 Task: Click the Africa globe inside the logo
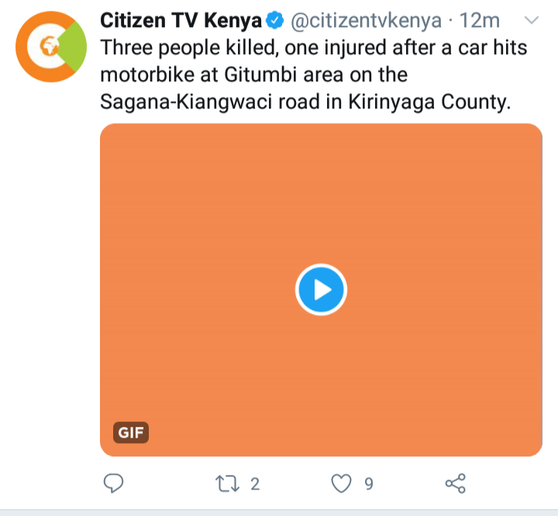click(49, 46)
